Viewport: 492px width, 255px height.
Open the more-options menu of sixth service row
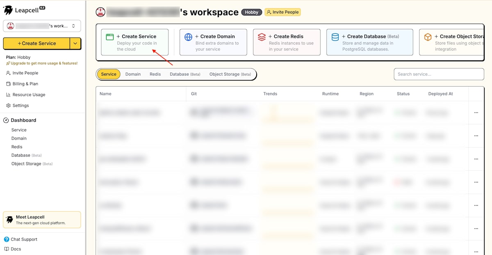coord(476,228)
